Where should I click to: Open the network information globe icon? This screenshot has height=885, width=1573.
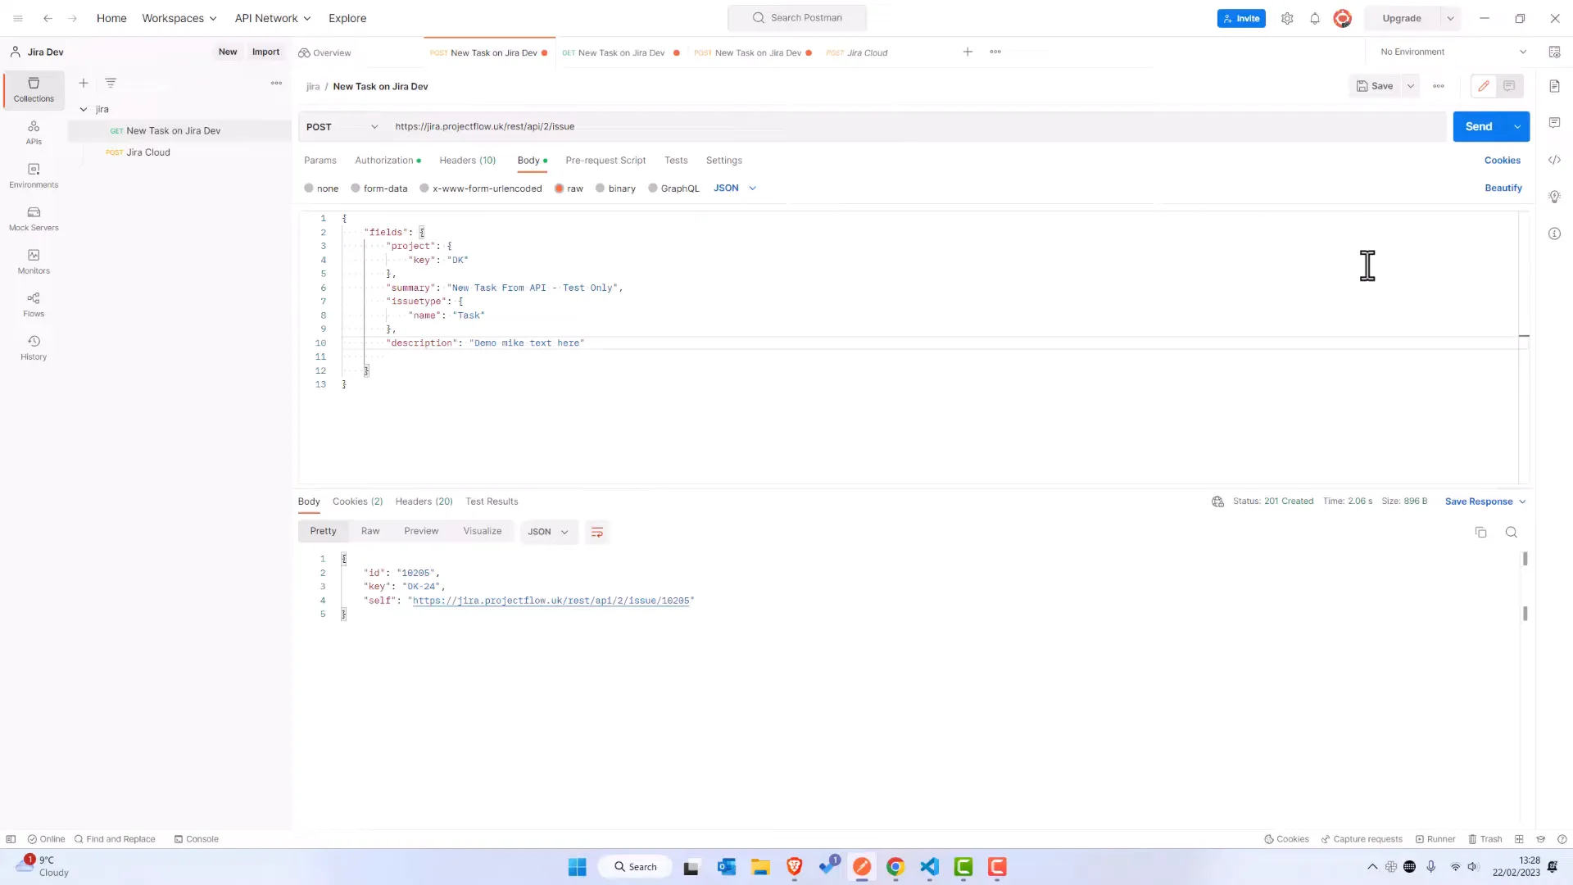point(1217,501)
